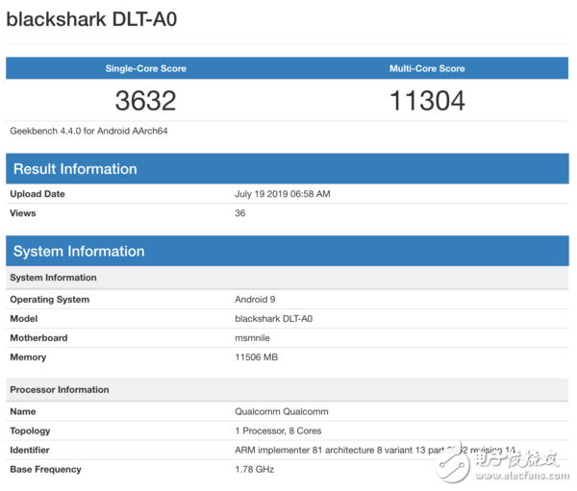This screenshot has height=491, width=577.
Task: Select the blackshark DLT-A0 model value
Action: click(x=274, y=318)
